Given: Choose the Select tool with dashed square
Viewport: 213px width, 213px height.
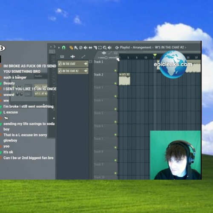Looking at the screenshot, I should [100, 48].
